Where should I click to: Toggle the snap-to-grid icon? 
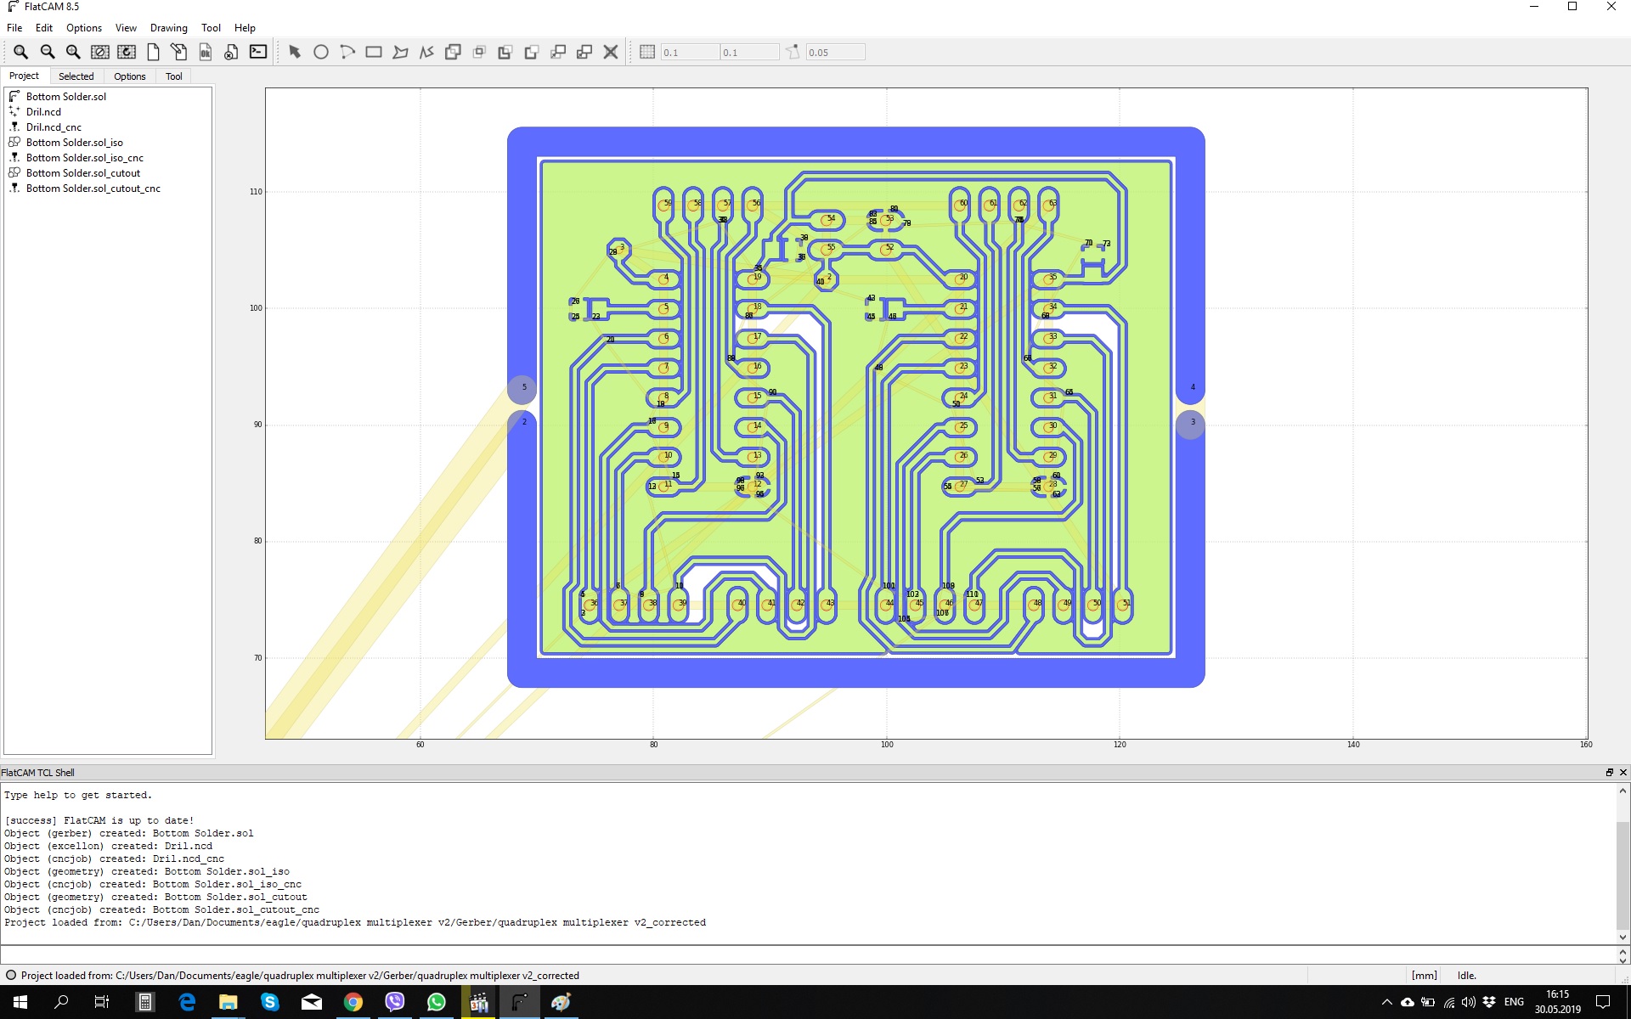(647, 52)
